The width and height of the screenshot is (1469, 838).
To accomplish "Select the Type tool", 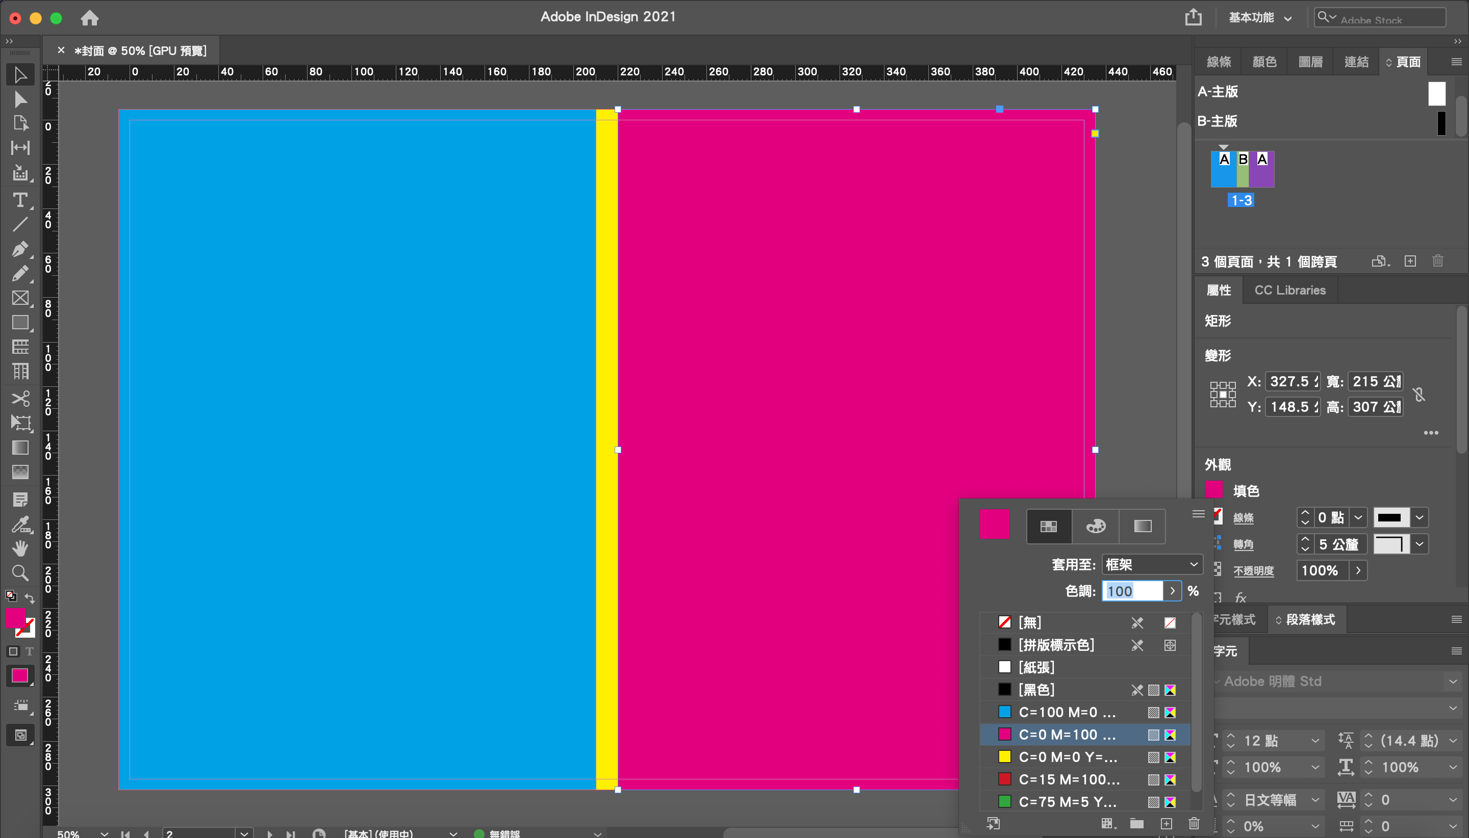I will click(x=20, y=200).
